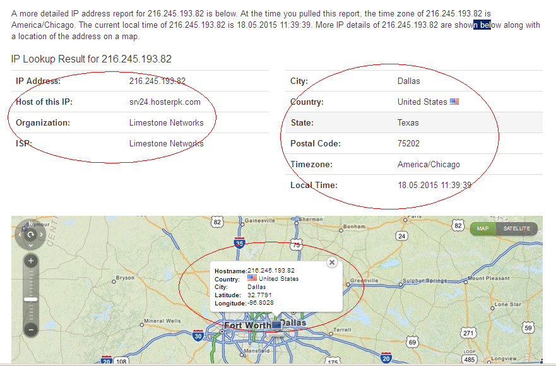Click the map zoom slider handle
This screenshot has width=556, height=366.
pyautogui.click(x=31, y=299)
